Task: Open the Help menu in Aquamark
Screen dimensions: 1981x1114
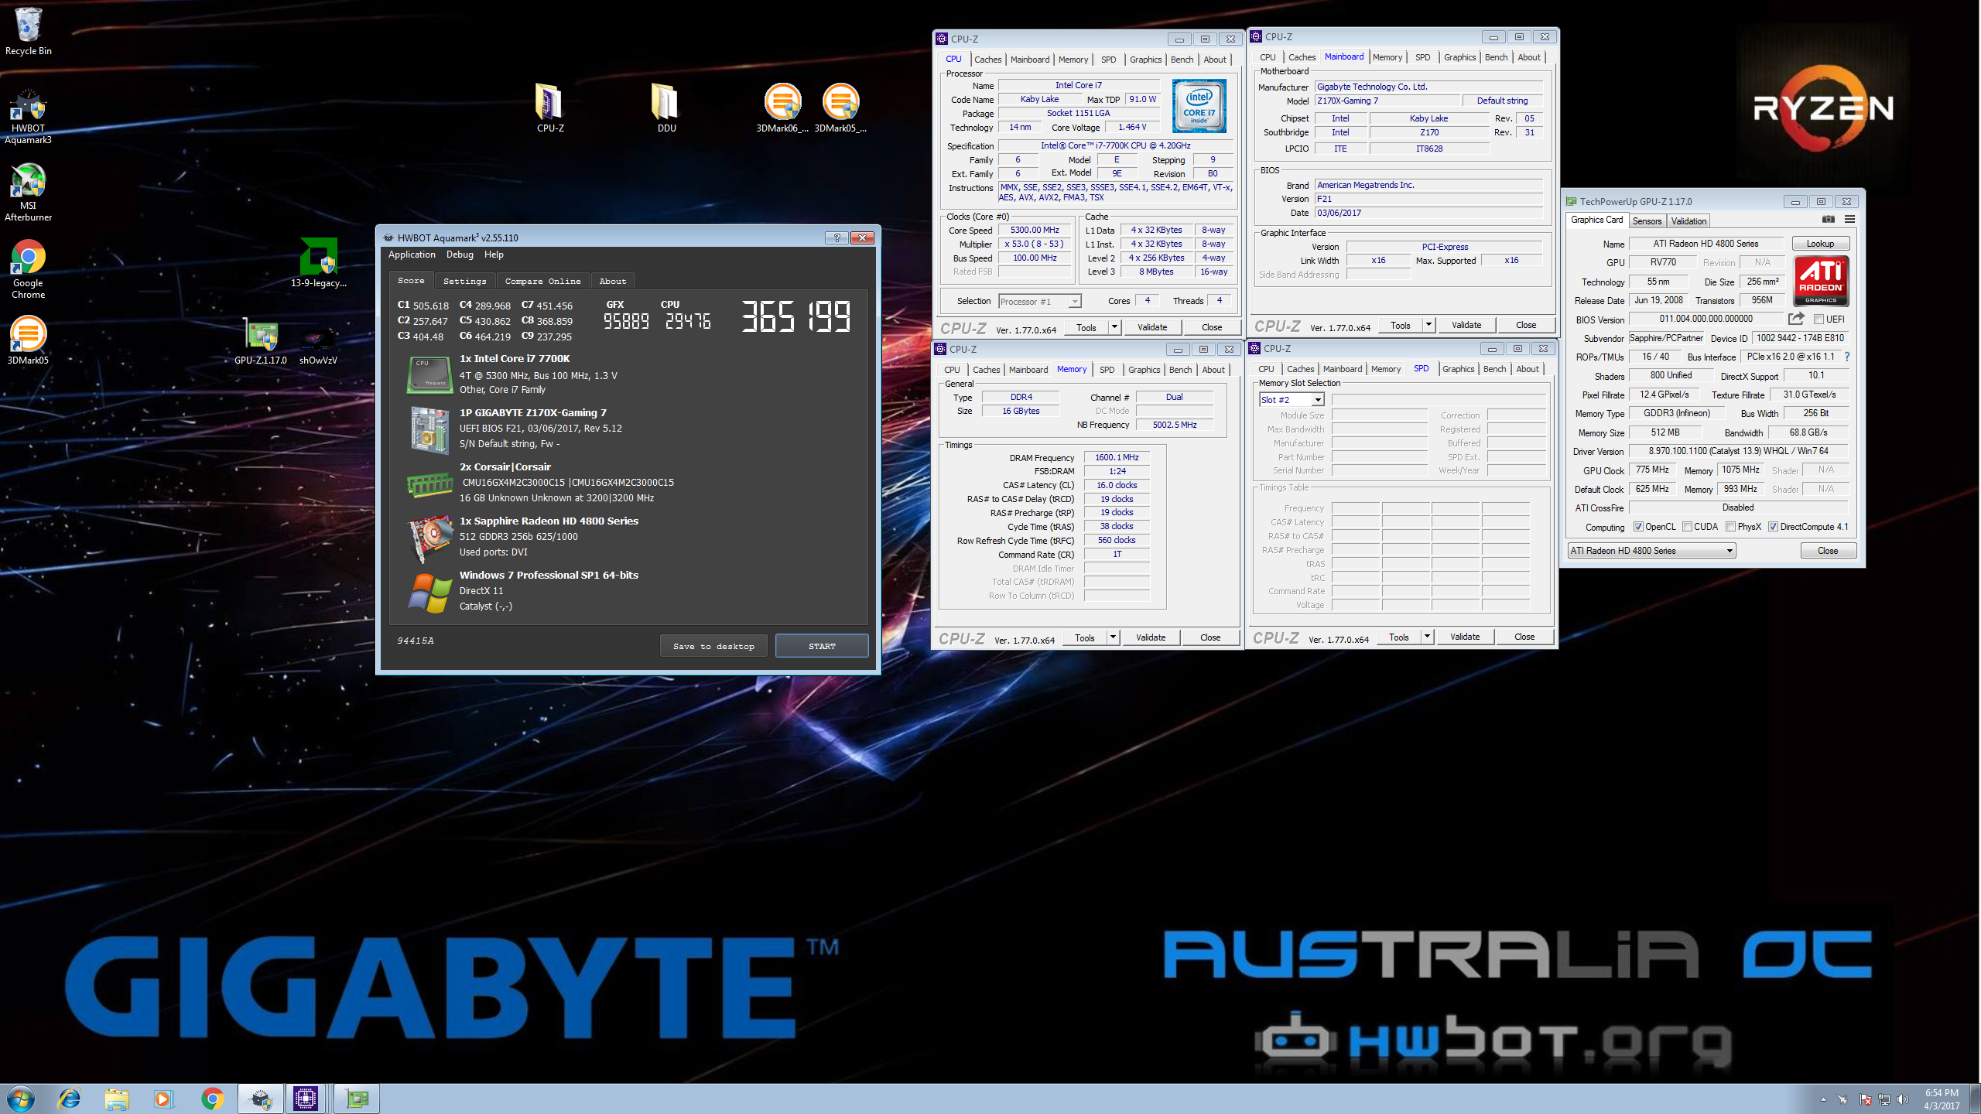Action: (x=494, y=255)
